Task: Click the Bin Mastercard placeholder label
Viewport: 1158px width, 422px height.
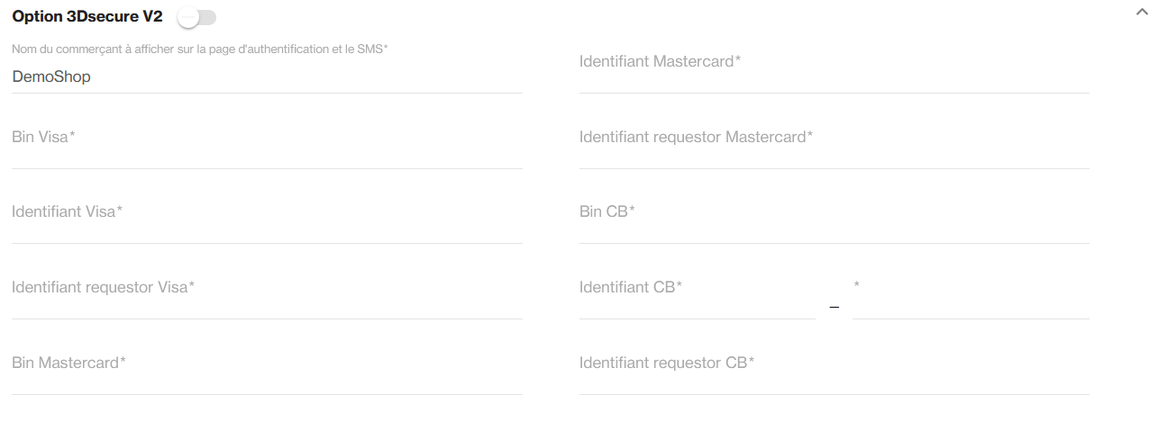Action: click(x=68, y=364)
